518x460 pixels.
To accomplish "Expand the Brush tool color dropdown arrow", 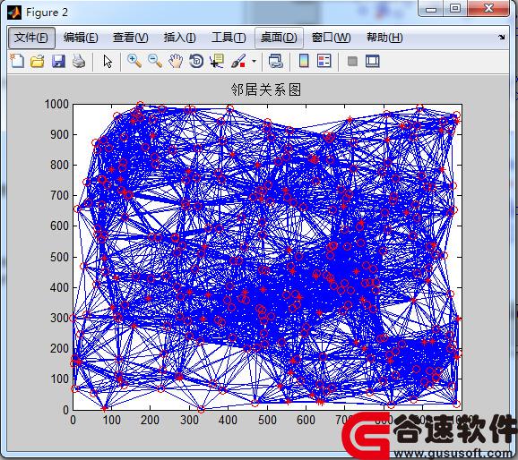I will point(254,62).
